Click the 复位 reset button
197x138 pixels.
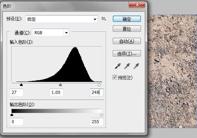[127, 29]
